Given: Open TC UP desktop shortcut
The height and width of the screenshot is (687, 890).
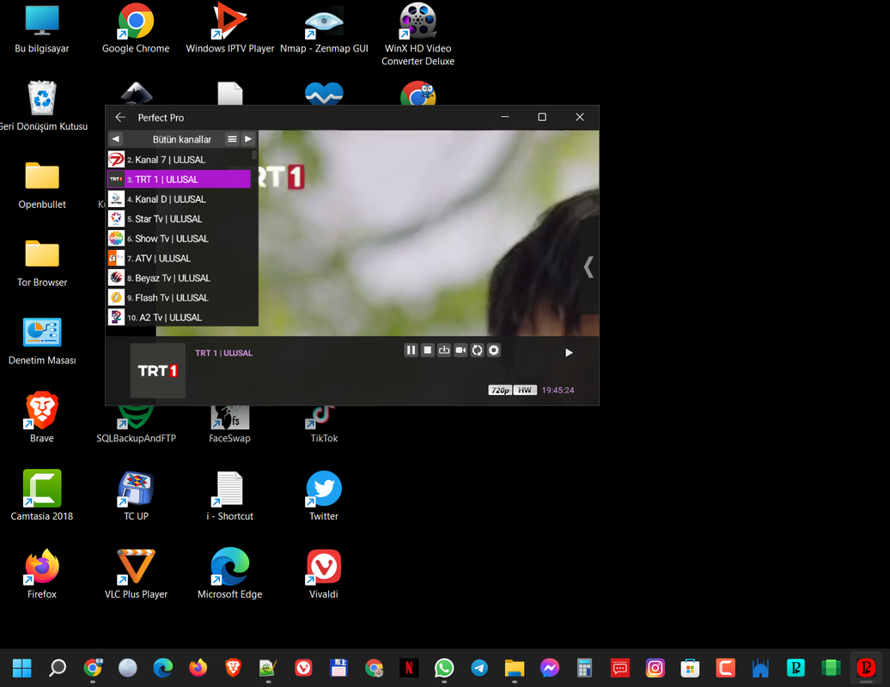Looking at the screenshot, I should tap(136, 496).
